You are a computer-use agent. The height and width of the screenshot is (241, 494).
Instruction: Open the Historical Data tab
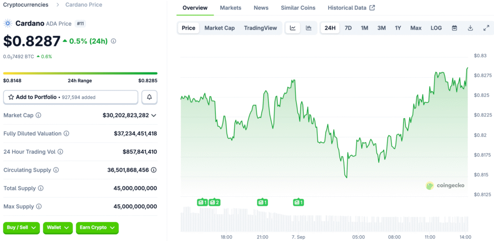pyautogui.click(x=351, y=8)
